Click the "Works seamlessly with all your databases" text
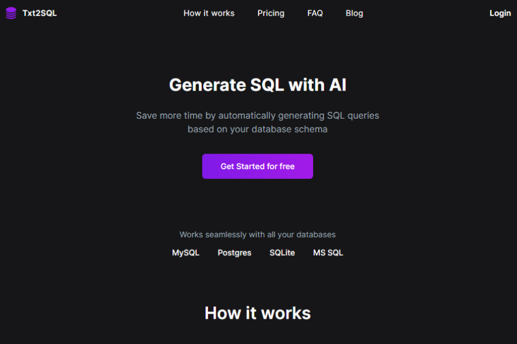 [x=257, y=234]
